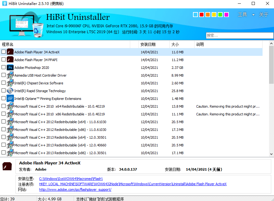The image size is (274, 201).
Task: Sort by the 安装日期 column header
Action: point(154,44)
